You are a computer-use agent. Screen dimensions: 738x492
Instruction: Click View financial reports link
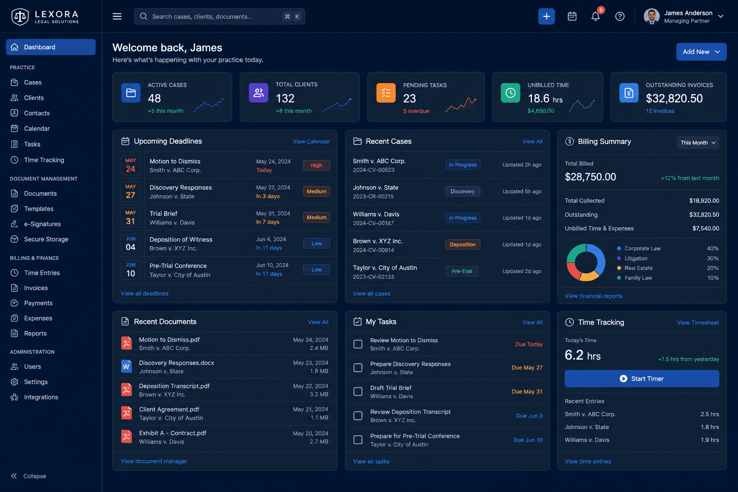[x=594, y=296]
